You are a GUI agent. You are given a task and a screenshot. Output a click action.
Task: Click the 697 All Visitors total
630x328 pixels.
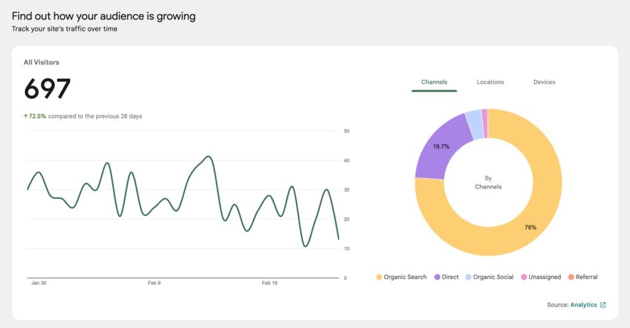(x=47, y=89)
